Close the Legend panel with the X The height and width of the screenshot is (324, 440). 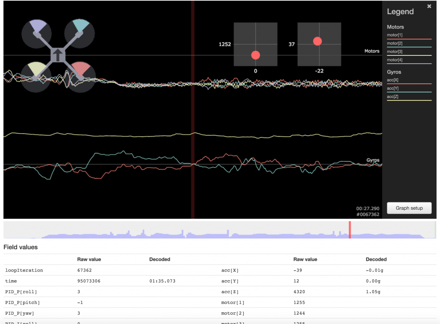coord(429,6)
